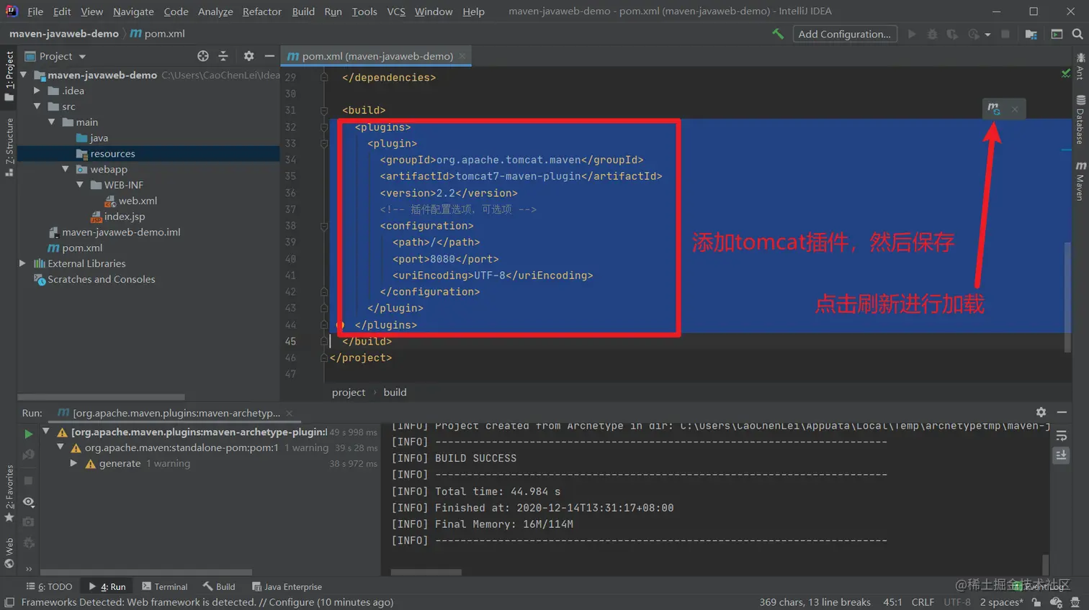1089x610 pixels.
Task: Click the UTF-8 encoding selector
Action: tap(957, 602)
